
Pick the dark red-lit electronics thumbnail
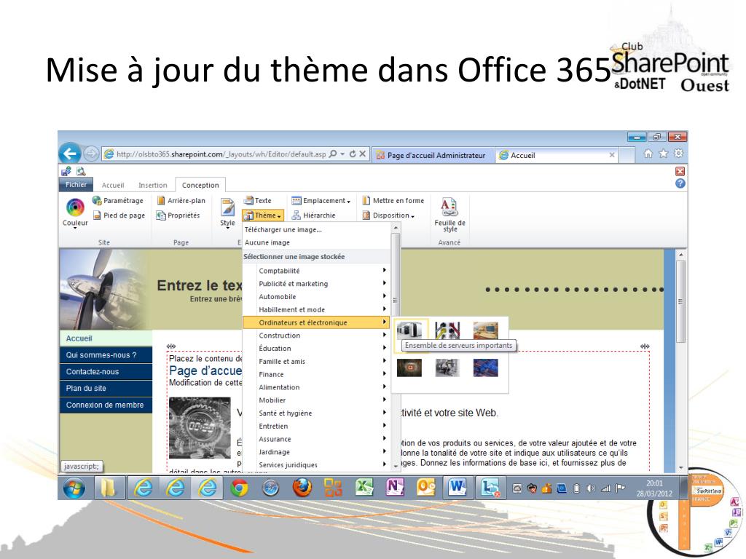point(409,368)
